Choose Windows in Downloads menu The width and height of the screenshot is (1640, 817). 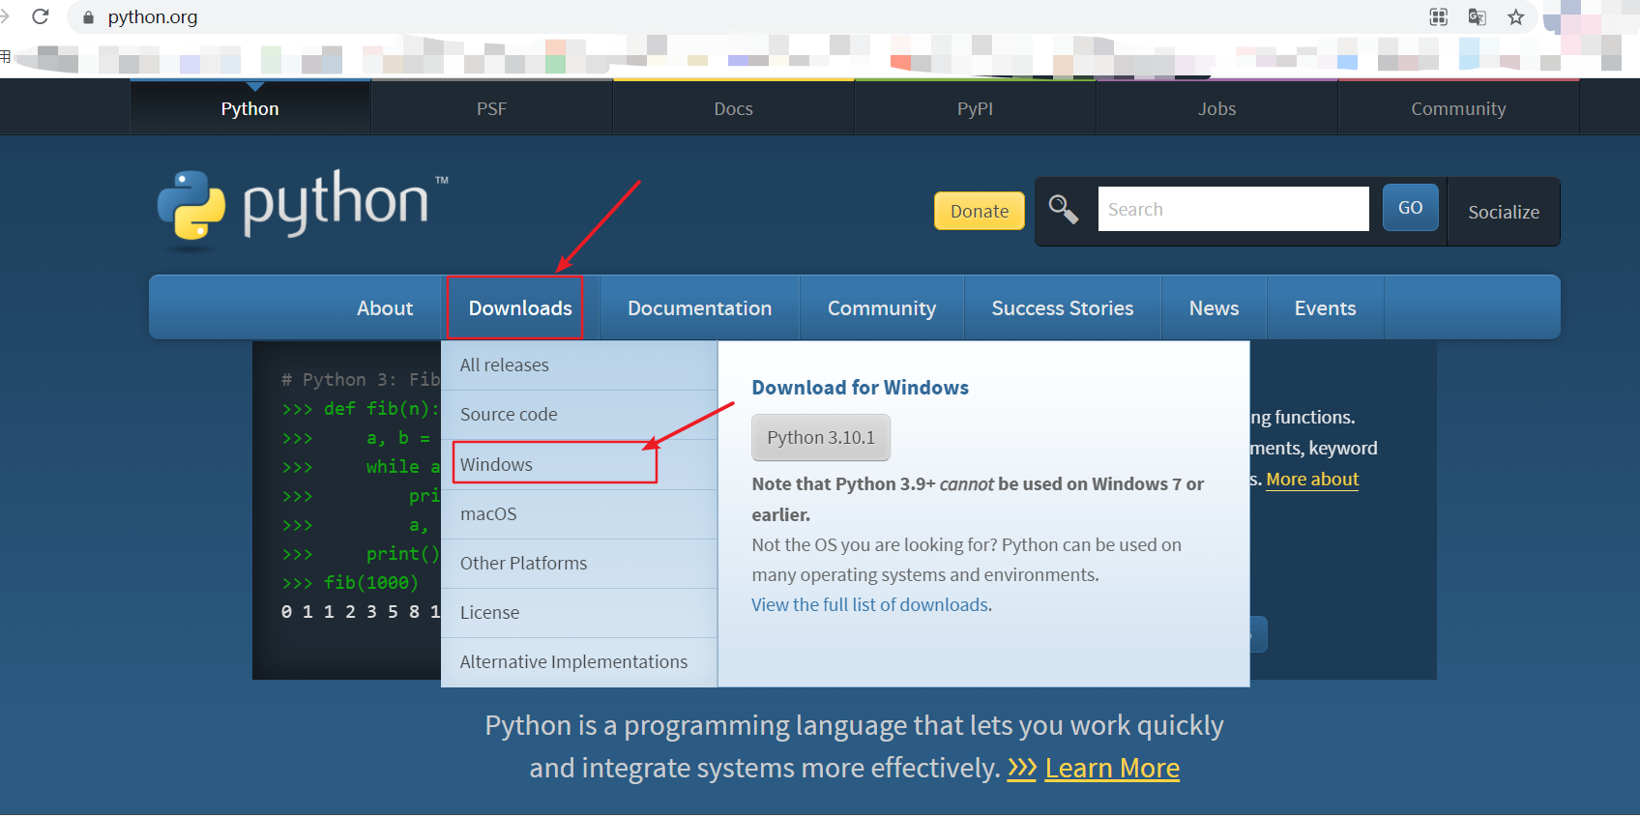point(578,465)
